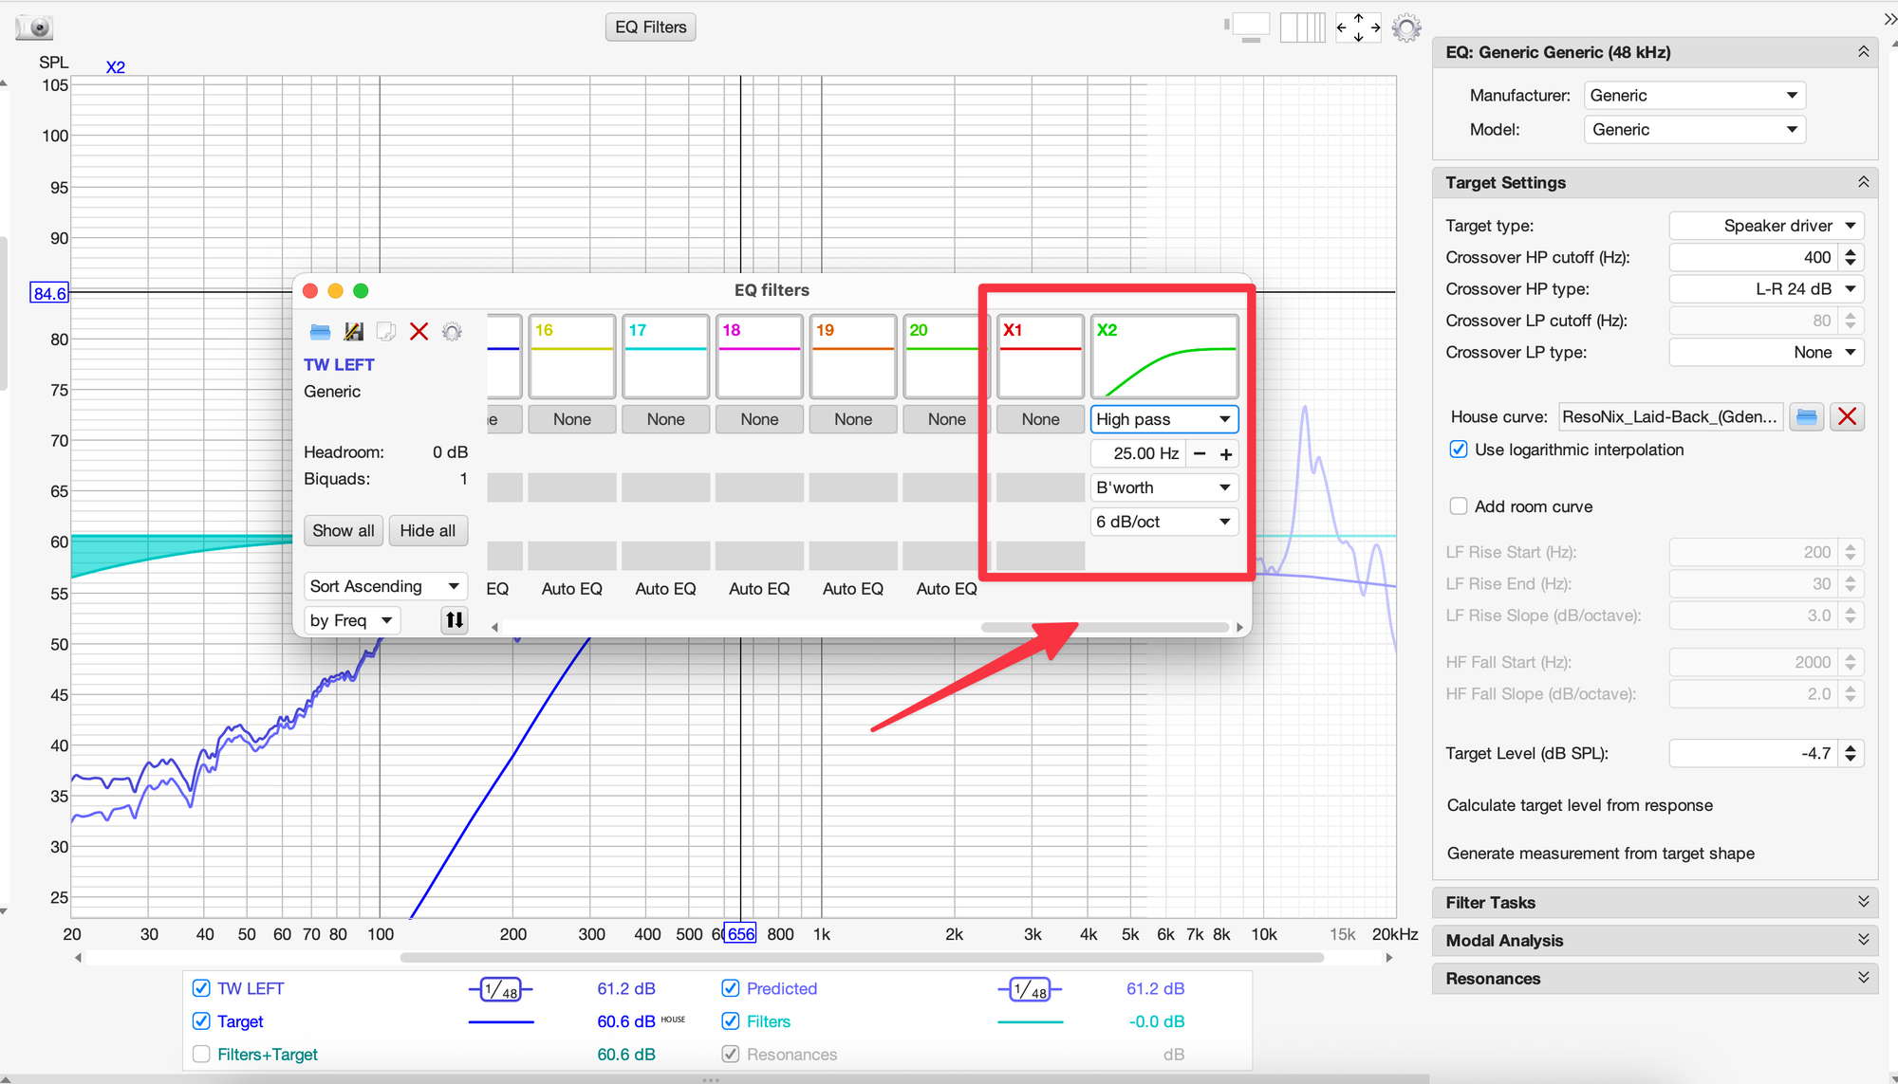
Task: Click the graph limits arrows icon
Action: click(1358, 28)
